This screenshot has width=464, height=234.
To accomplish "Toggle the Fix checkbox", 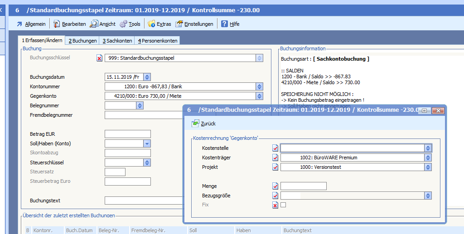I will [283, 205].
